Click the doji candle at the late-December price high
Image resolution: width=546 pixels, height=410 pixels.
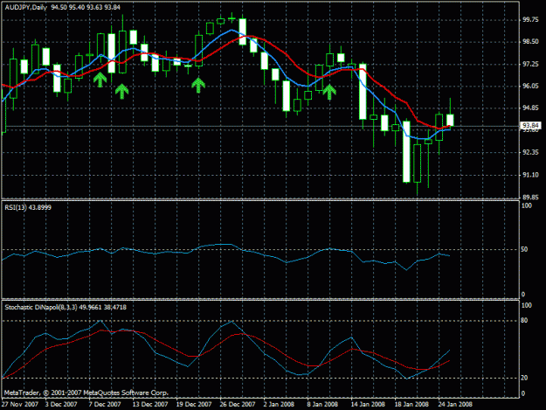[x=232, y=18]
